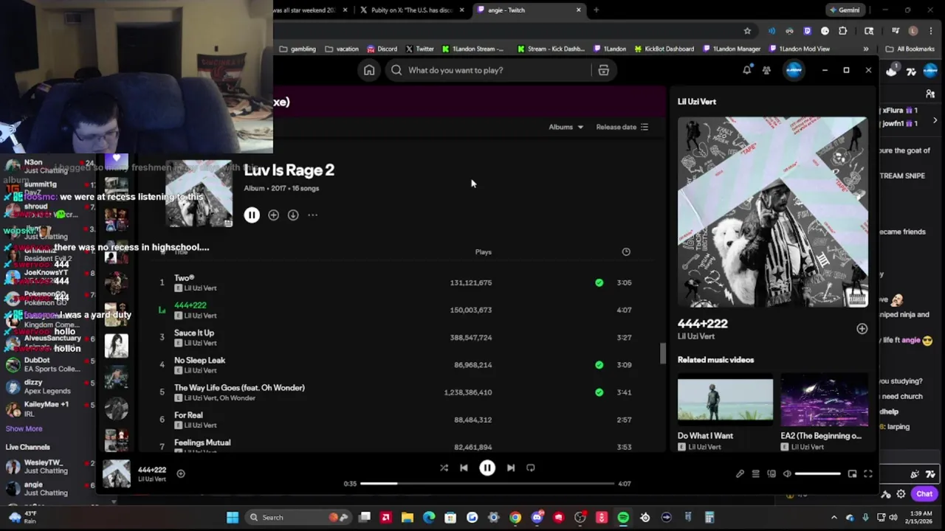Open Do What I Want music video

click(725, 399)
